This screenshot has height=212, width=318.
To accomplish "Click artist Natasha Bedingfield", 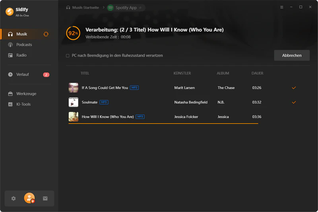I will pos(191,102).
